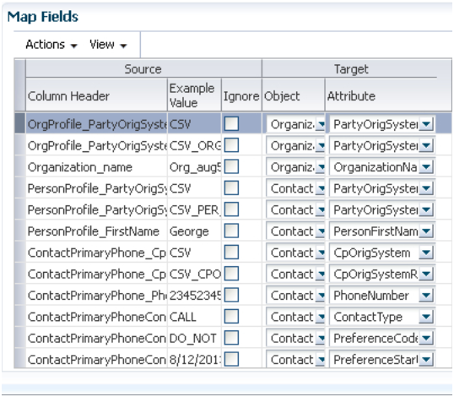The height and width of the screenshot is (397, 454).
Task: Open the CpOrigSystem attribute dropdown
Action: [x=426, y=253]
